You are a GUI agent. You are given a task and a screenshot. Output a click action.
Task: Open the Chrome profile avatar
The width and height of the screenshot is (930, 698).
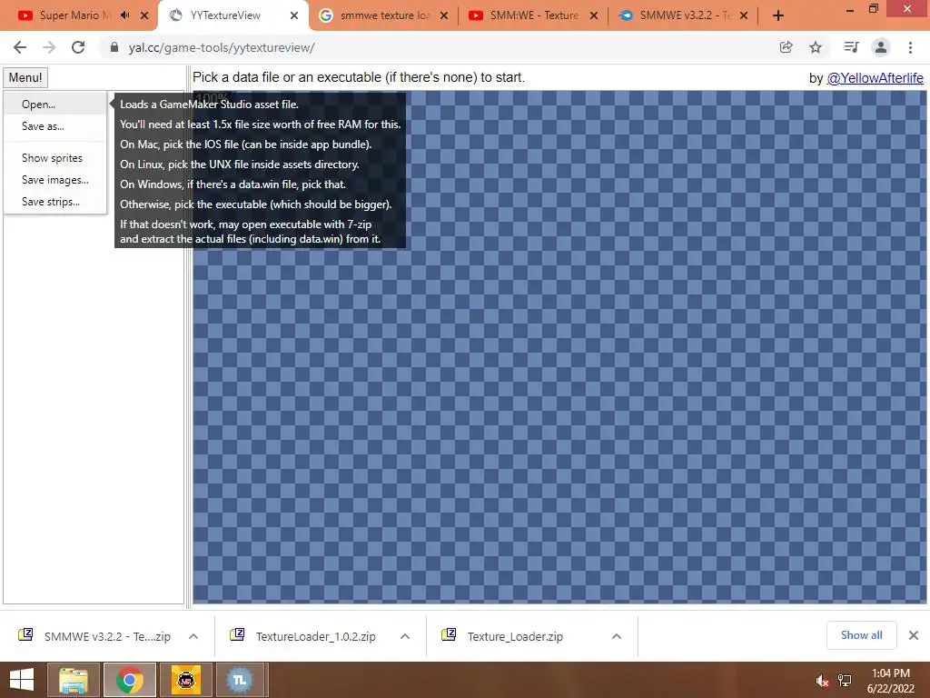click(x=881, y=47)
